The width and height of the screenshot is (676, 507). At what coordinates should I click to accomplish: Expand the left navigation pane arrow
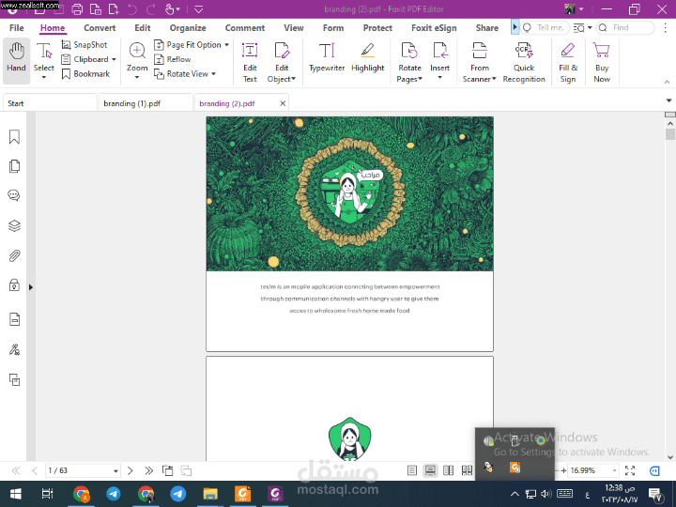[31, 287]
